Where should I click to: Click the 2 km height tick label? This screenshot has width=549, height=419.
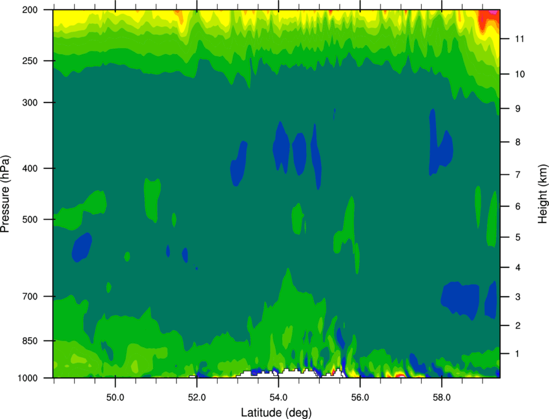coord(517,326)
